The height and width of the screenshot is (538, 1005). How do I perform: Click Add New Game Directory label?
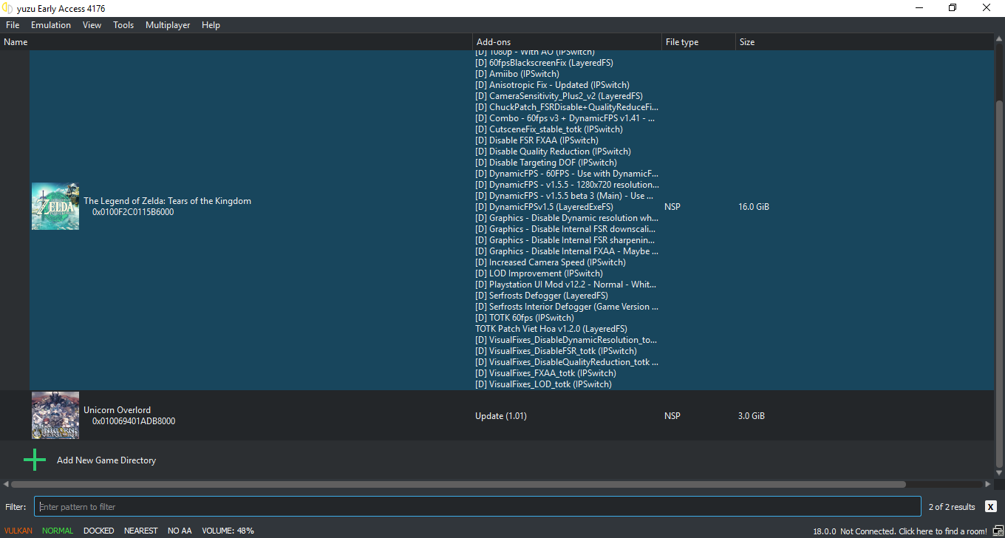tap(106, 460)
